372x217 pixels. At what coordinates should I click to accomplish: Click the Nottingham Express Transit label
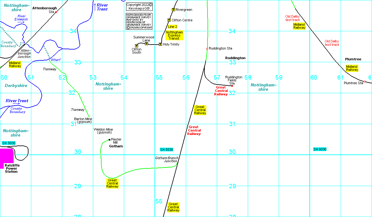coord(174,35)
